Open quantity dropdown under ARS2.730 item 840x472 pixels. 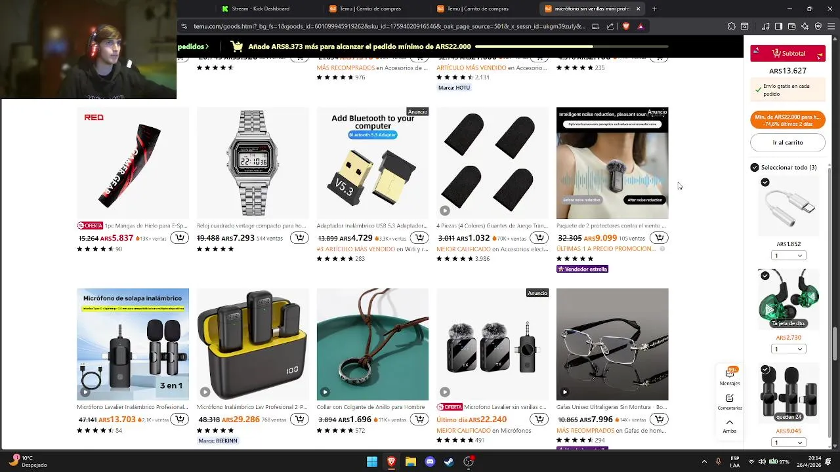click(x=788, y=349)
